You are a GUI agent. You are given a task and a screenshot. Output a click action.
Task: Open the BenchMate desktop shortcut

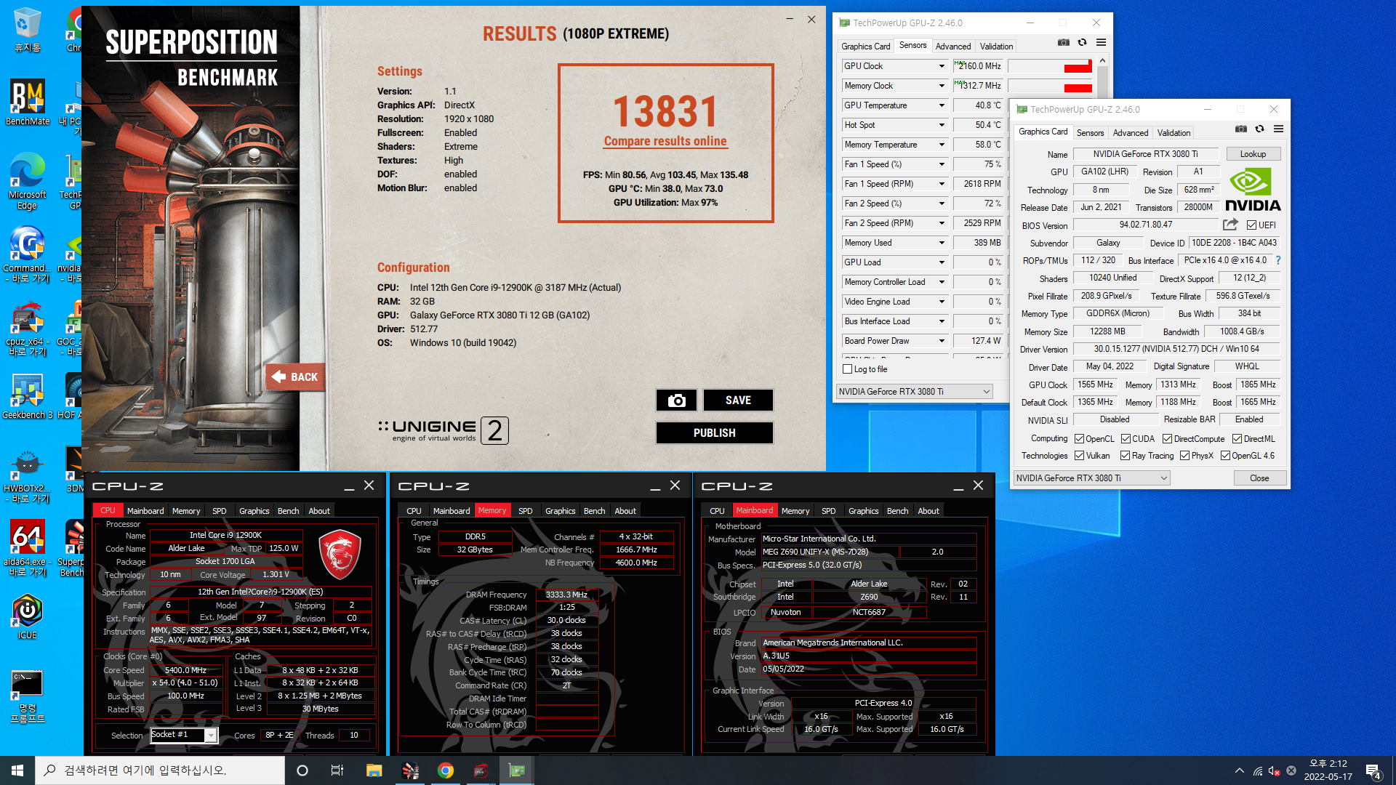point(28,102)
